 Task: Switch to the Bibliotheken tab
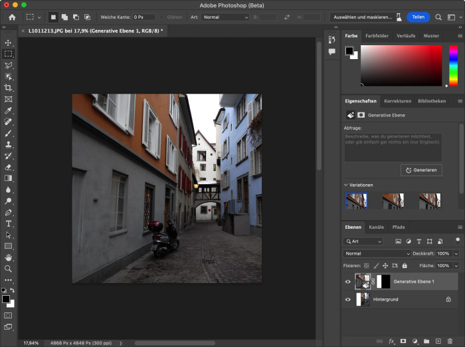pyautogui.click(x=432, y=101)
